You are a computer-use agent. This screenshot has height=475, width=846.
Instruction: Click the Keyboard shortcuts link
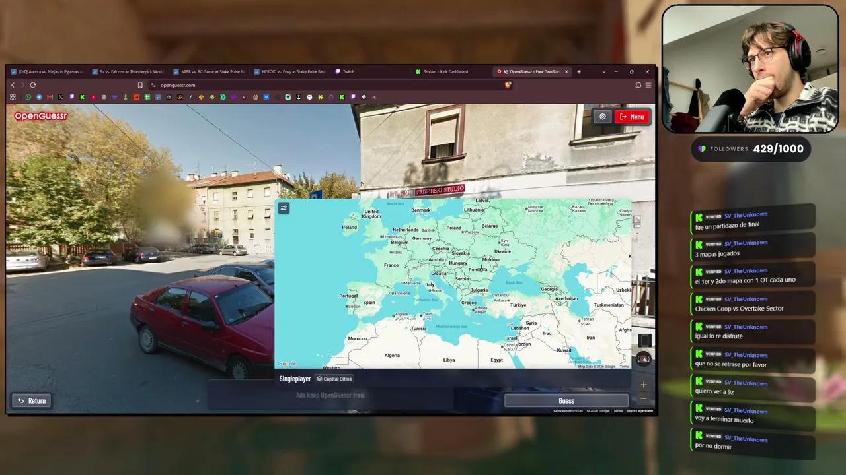(x=568, y=411)
